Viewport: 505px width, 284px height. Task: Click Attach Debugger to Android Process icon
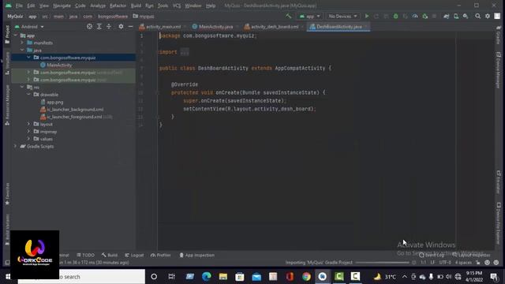coord(425,16)
